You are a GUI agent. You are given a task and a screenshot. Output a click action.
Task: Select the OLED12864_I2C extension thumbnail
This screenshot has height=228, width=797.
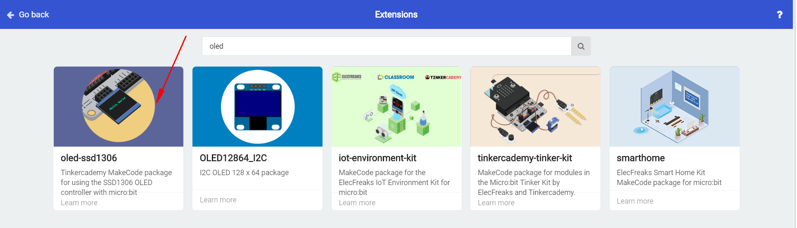257,107
